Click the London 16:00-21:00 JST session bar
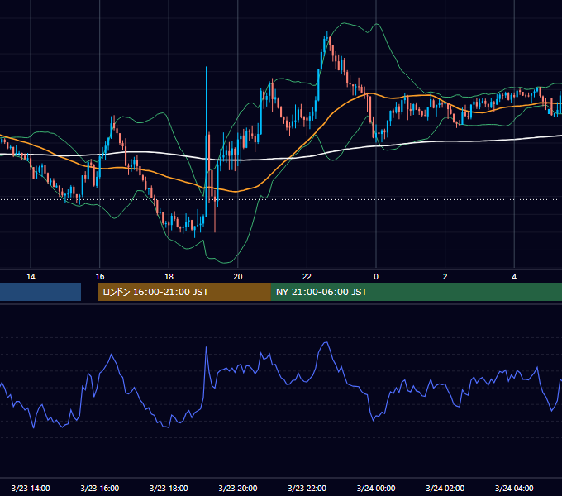This screenshot has height=496, width=562. (x=184, y=292)
